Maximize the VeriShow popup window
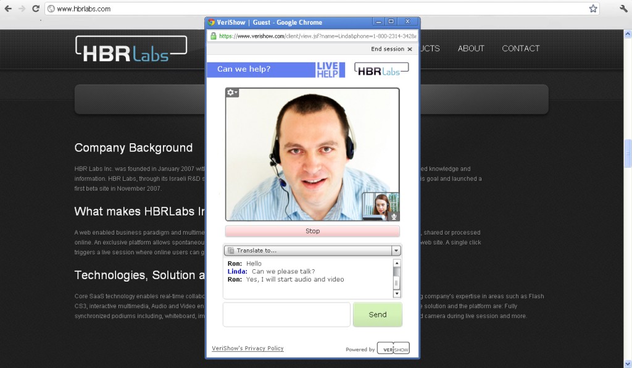Screen dimensions: 632x368 point(391,22)
